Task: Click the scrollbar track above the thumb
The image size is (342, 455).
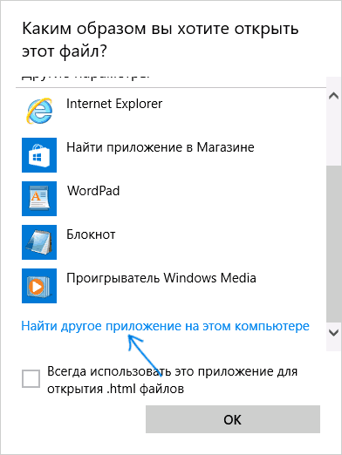Action: 333,134
